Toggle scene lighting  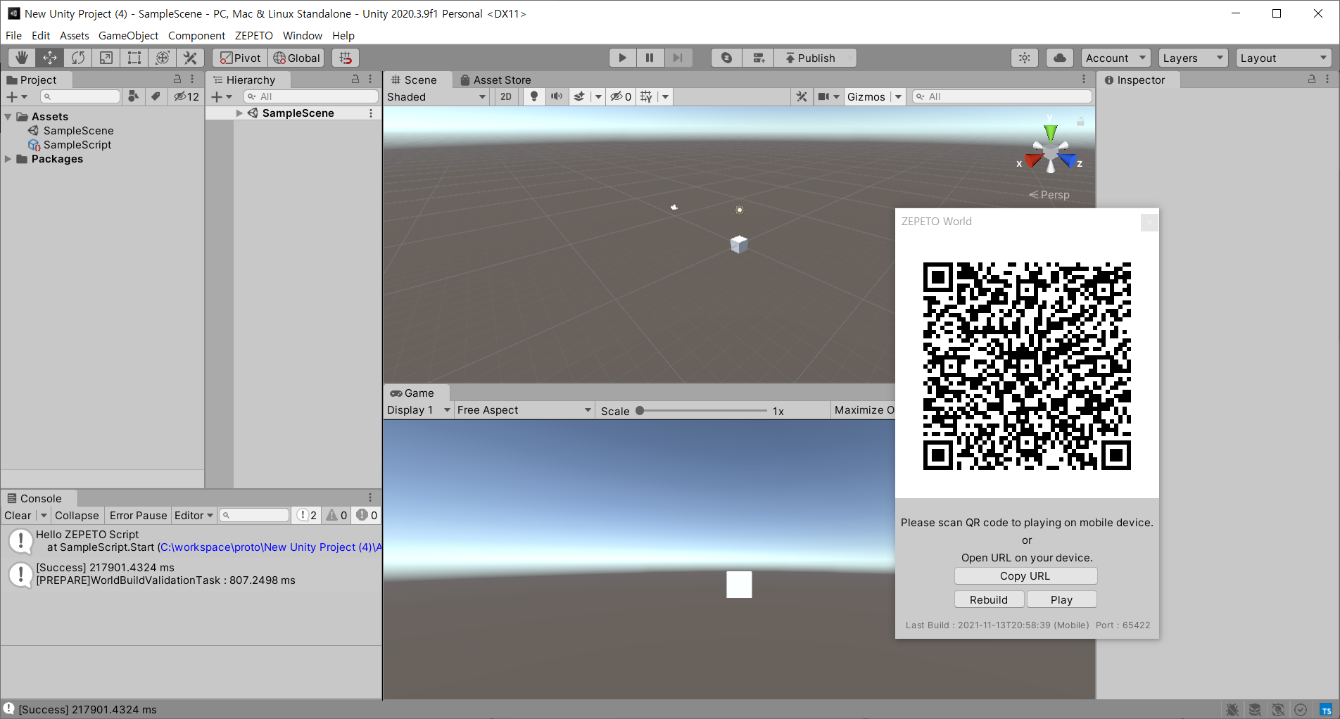coord(534,96)
